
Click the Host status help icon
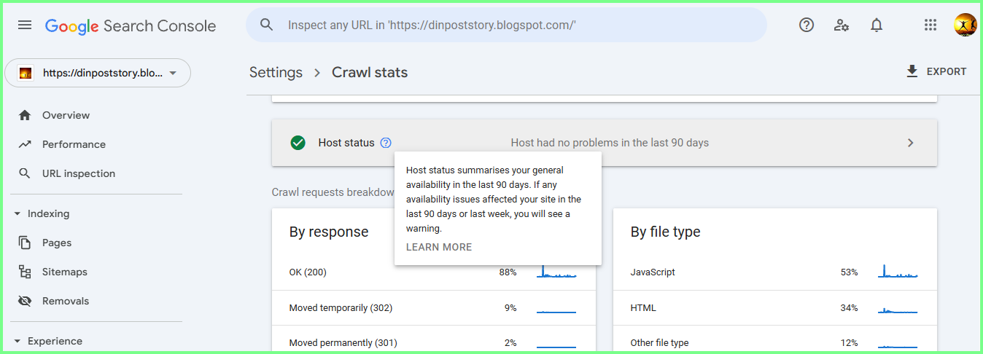[x=386, y=143]
